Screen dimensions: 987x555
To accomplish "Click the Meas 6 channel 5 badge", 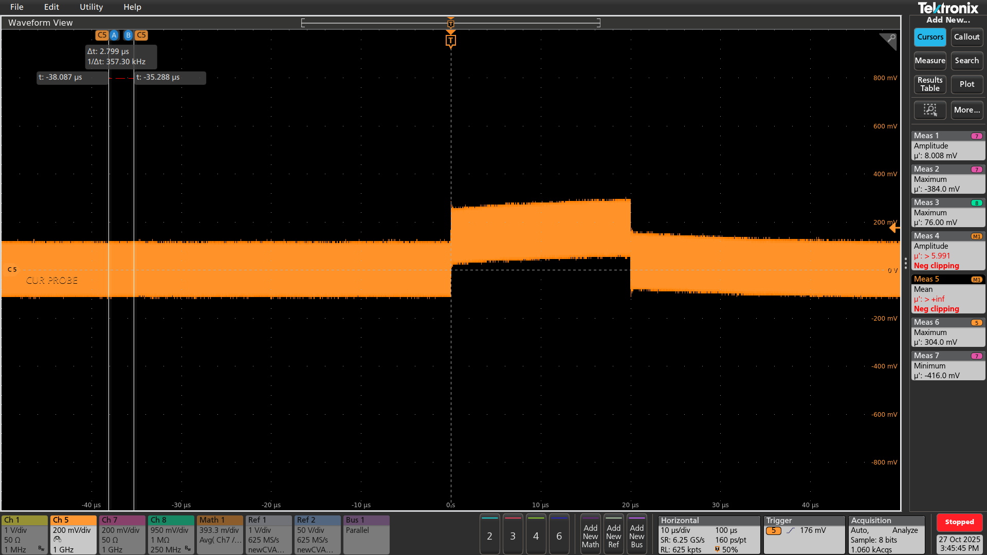I will [976, 323].
